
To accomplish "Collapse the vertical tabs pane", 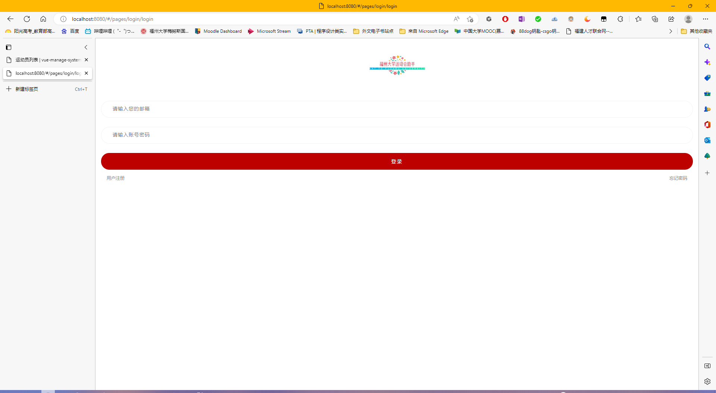I will 86,47.
